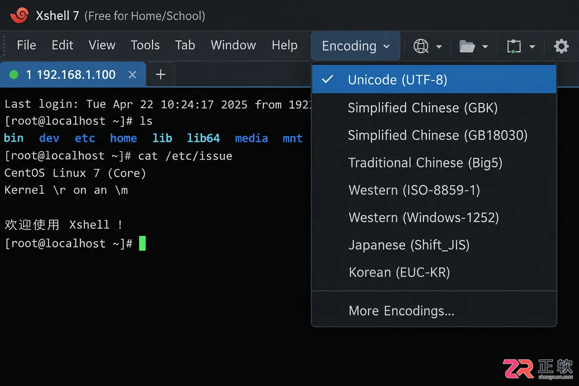The image size is (579, 386).
Task: Click the globe icon in toolbar
Action: point(421,46)
